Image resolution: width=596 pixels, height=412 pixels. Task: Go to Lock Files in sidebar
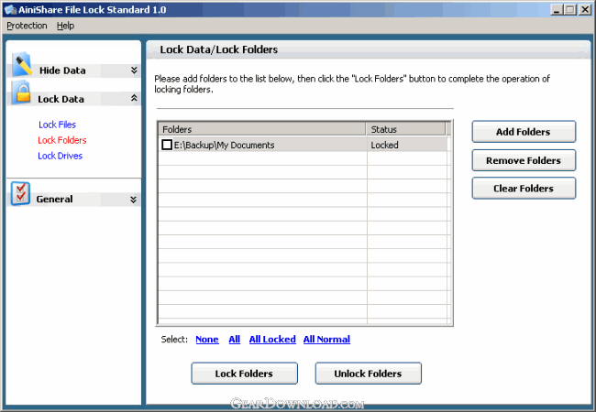[x=57, y=125]
